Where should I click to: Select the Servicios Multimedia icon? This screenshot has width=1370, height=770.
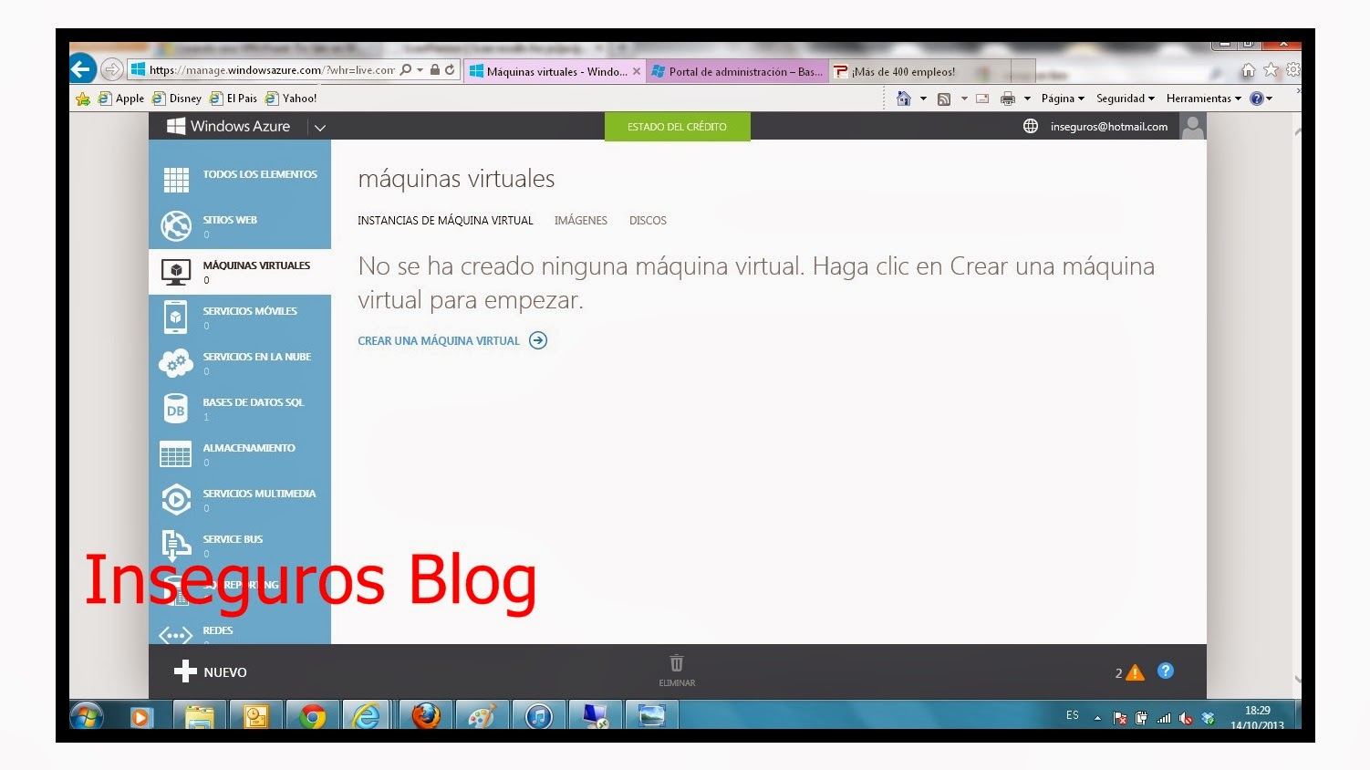click(x=175, y=499)
